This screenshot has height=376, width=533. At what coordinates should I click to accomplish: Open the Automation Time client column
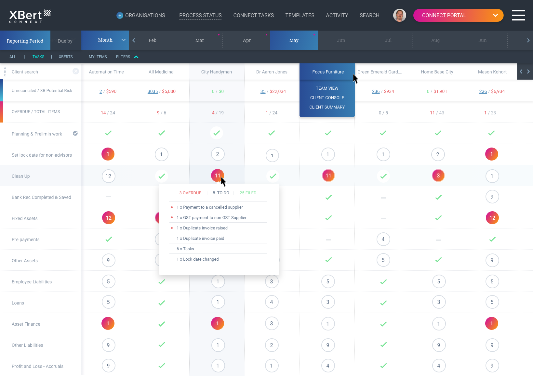click(106, 72)
